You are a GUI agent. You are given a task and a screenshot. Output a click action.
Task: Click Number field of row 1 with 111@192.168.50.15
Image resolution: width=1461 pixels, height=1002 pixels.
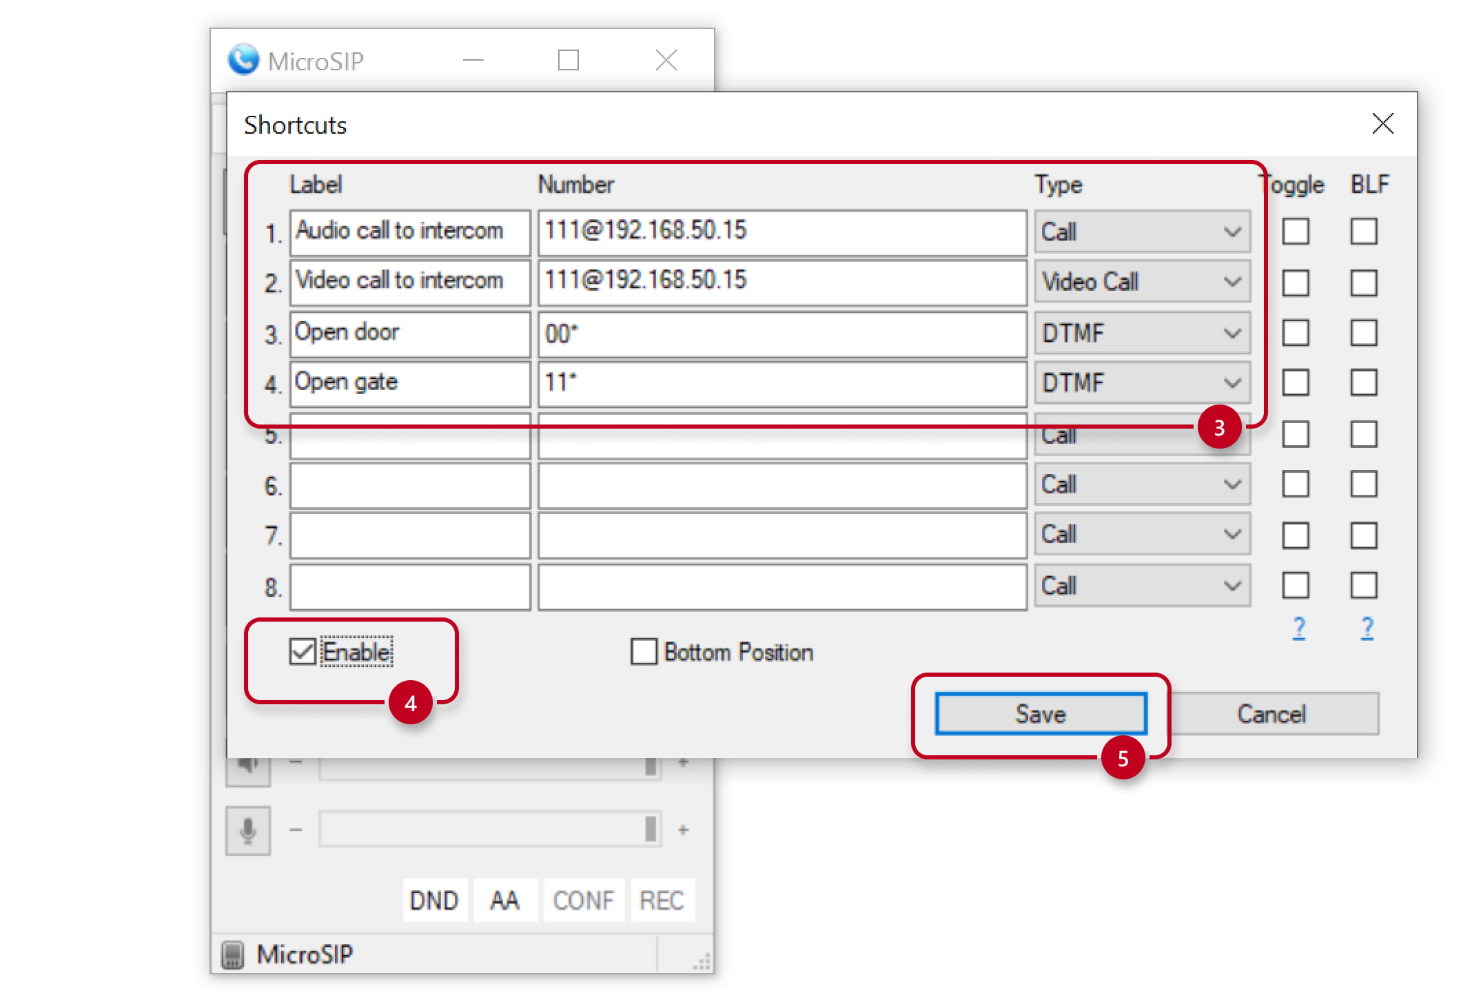[782, 232]
